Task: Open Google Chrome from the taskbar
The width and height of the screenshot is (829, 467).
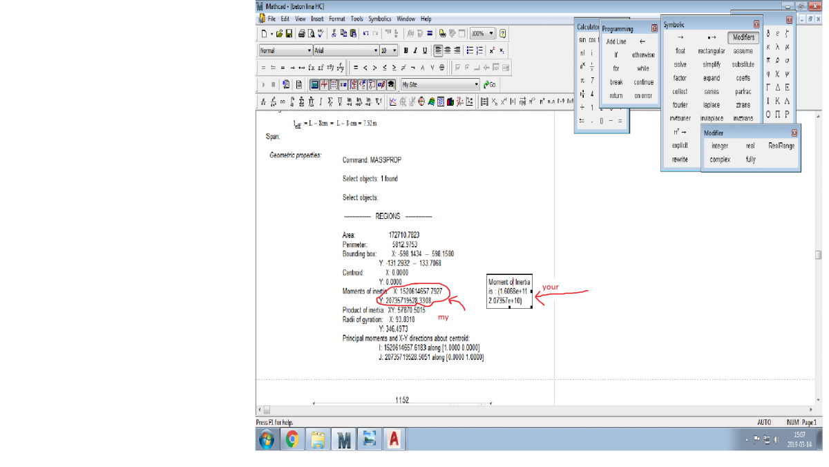Action: click(x=292, y=439)
